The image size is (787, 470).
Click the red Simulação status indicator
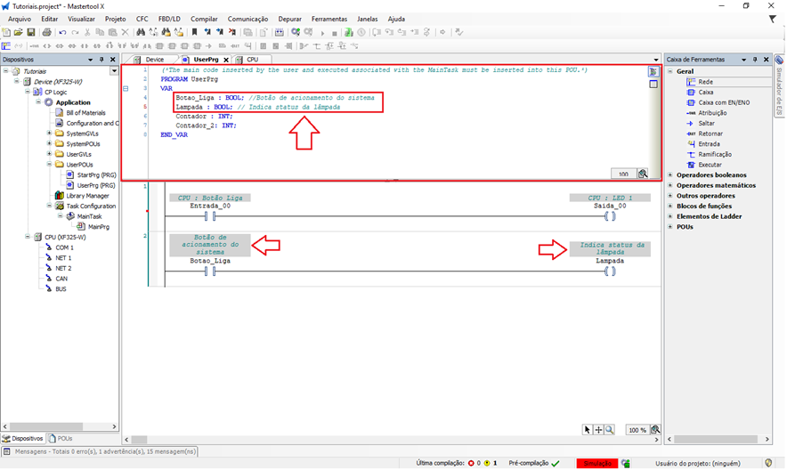(x=596, y=463)
